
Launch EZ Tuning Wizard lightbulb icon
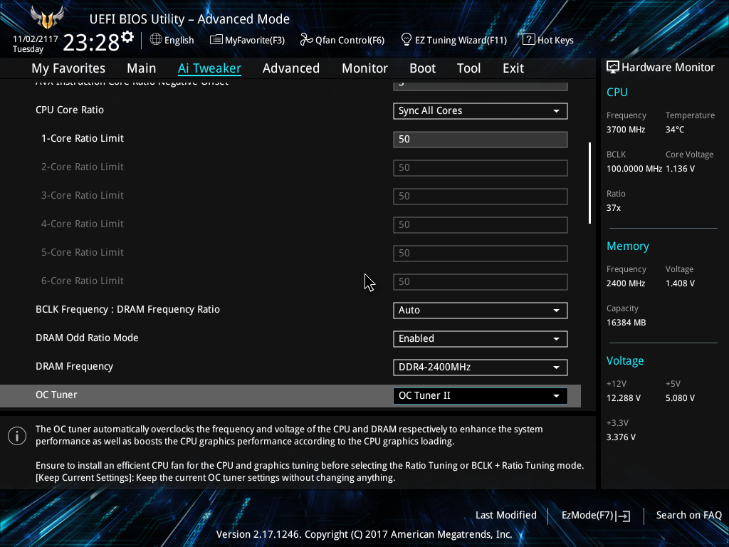point(407,40)
